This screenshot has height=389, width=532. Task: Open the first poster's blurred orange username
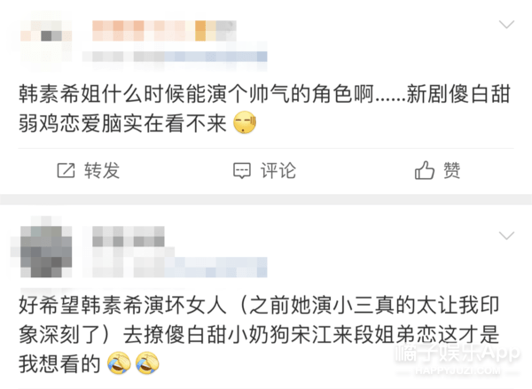[x=164, y=31]
